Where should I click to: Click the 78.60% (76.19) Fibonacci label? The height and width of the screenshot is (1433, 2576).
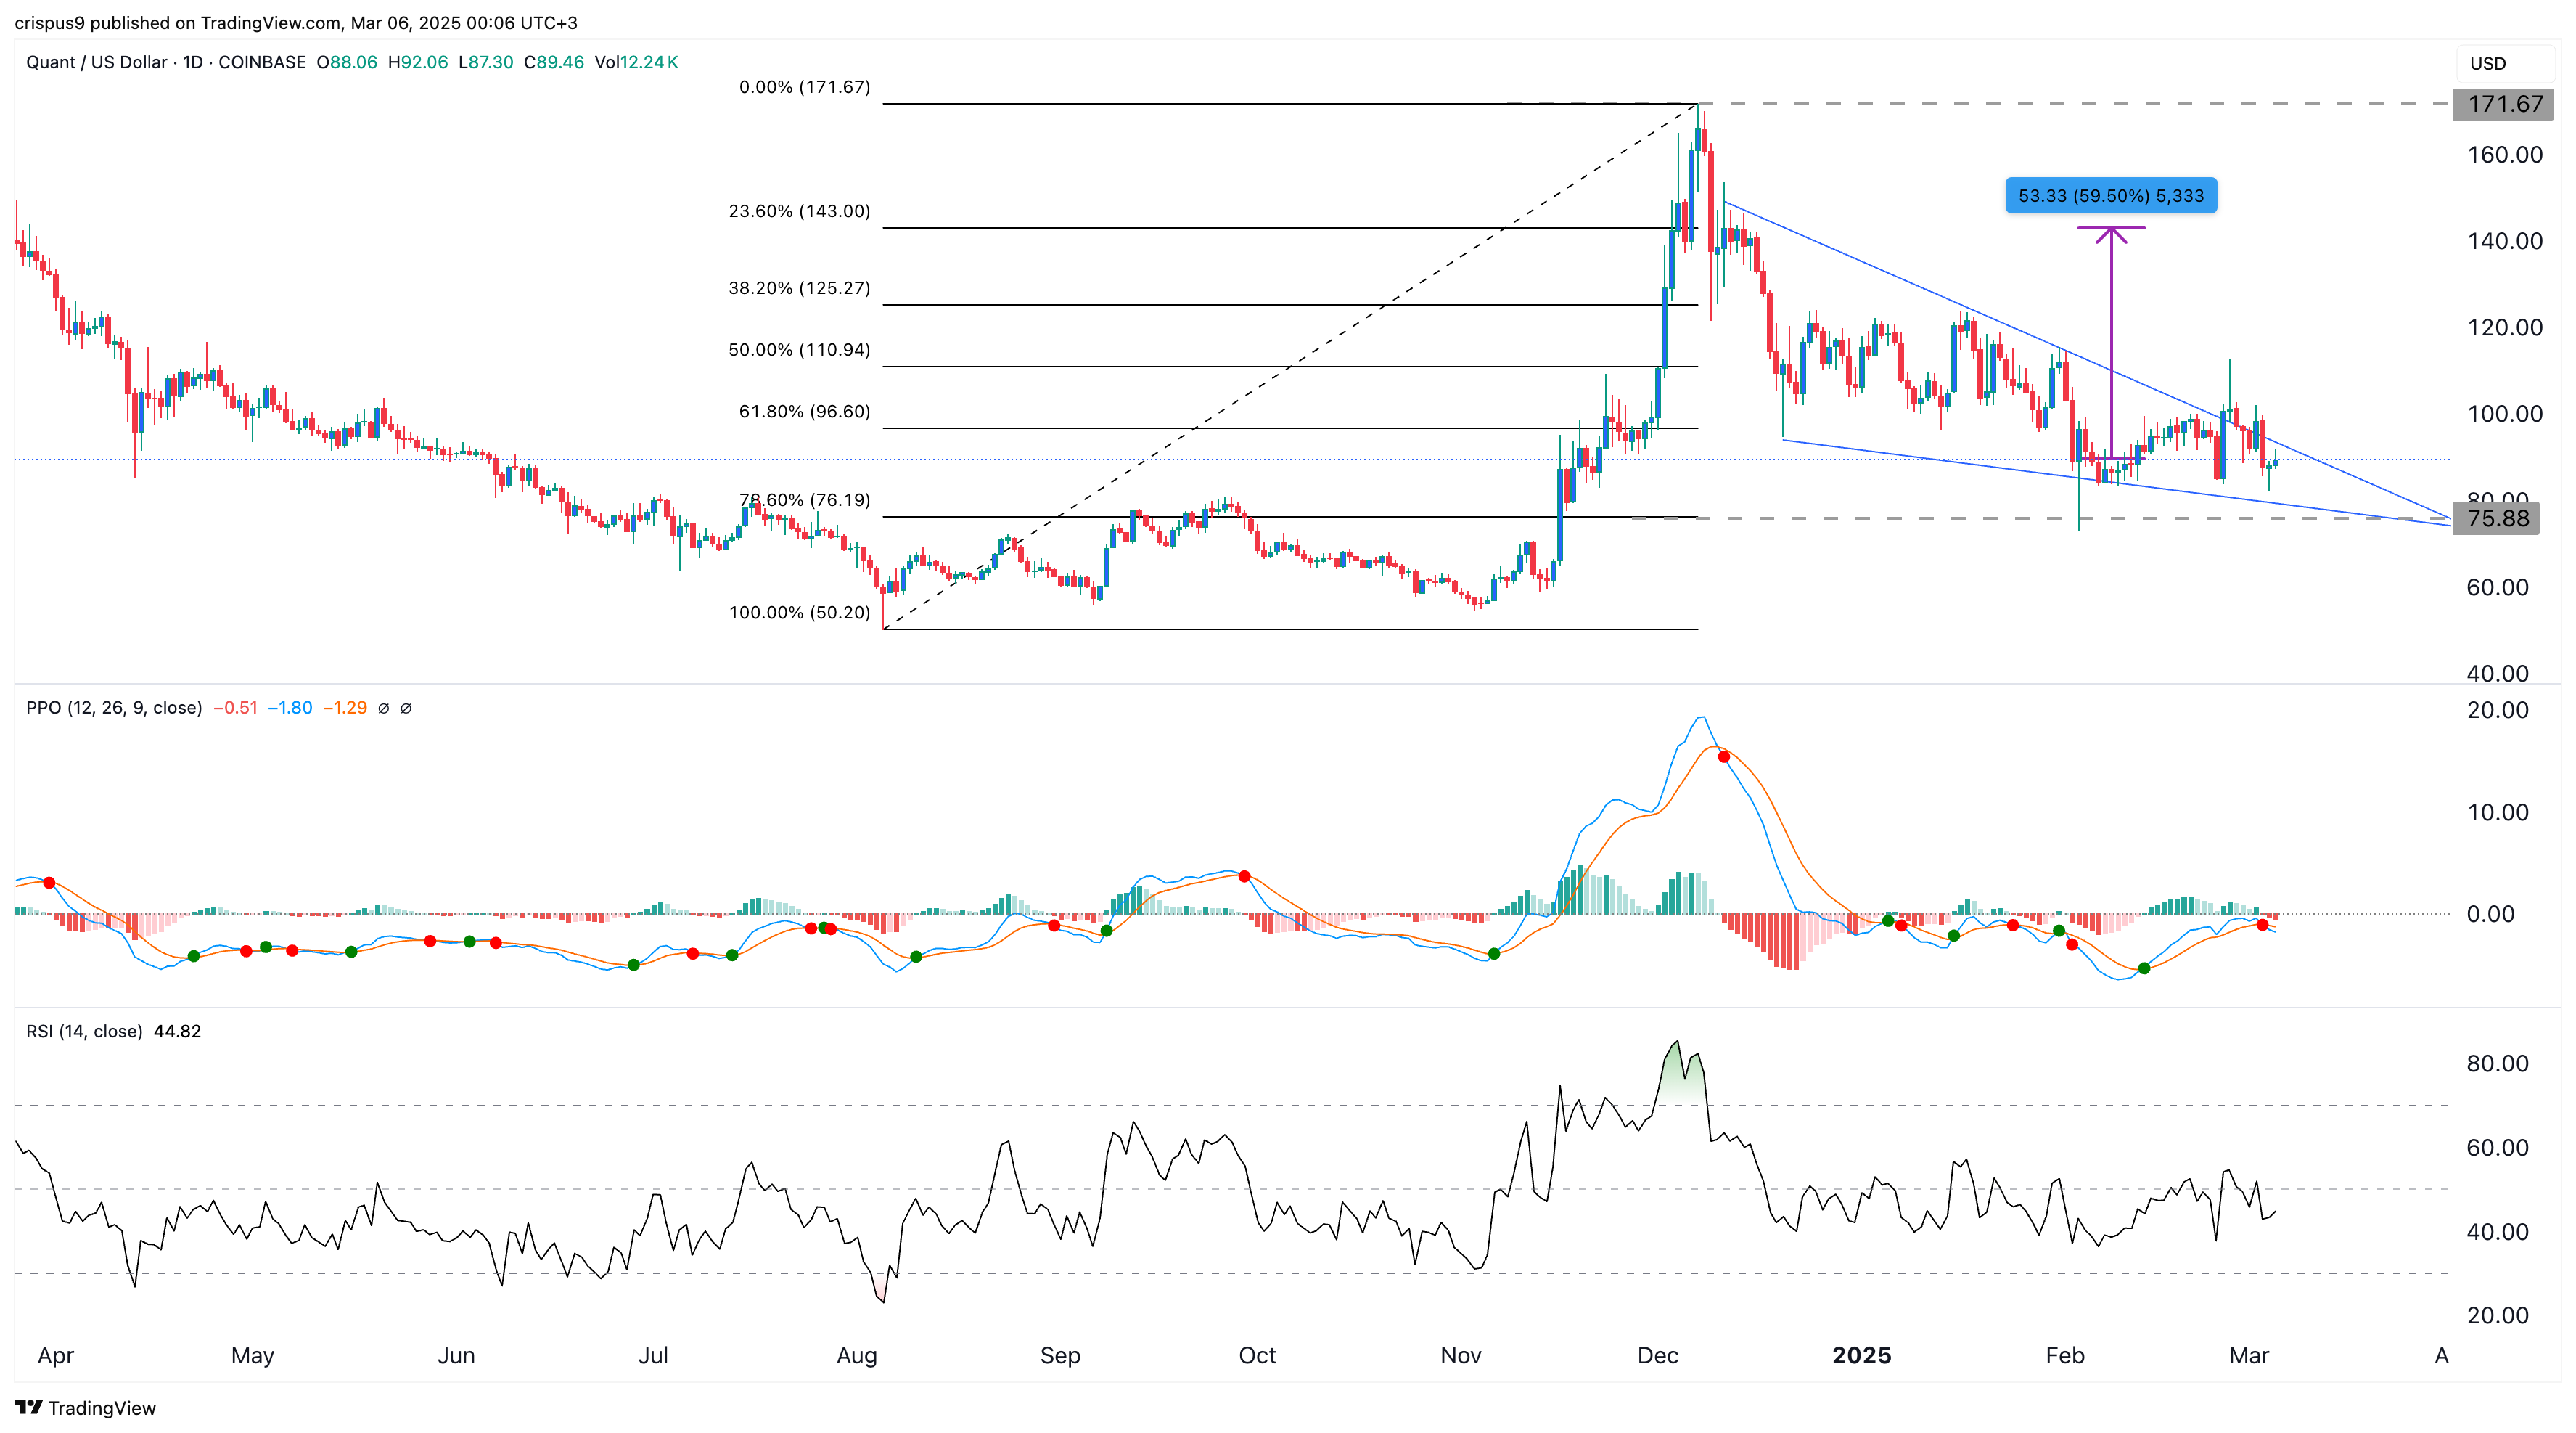coord(804,499)
